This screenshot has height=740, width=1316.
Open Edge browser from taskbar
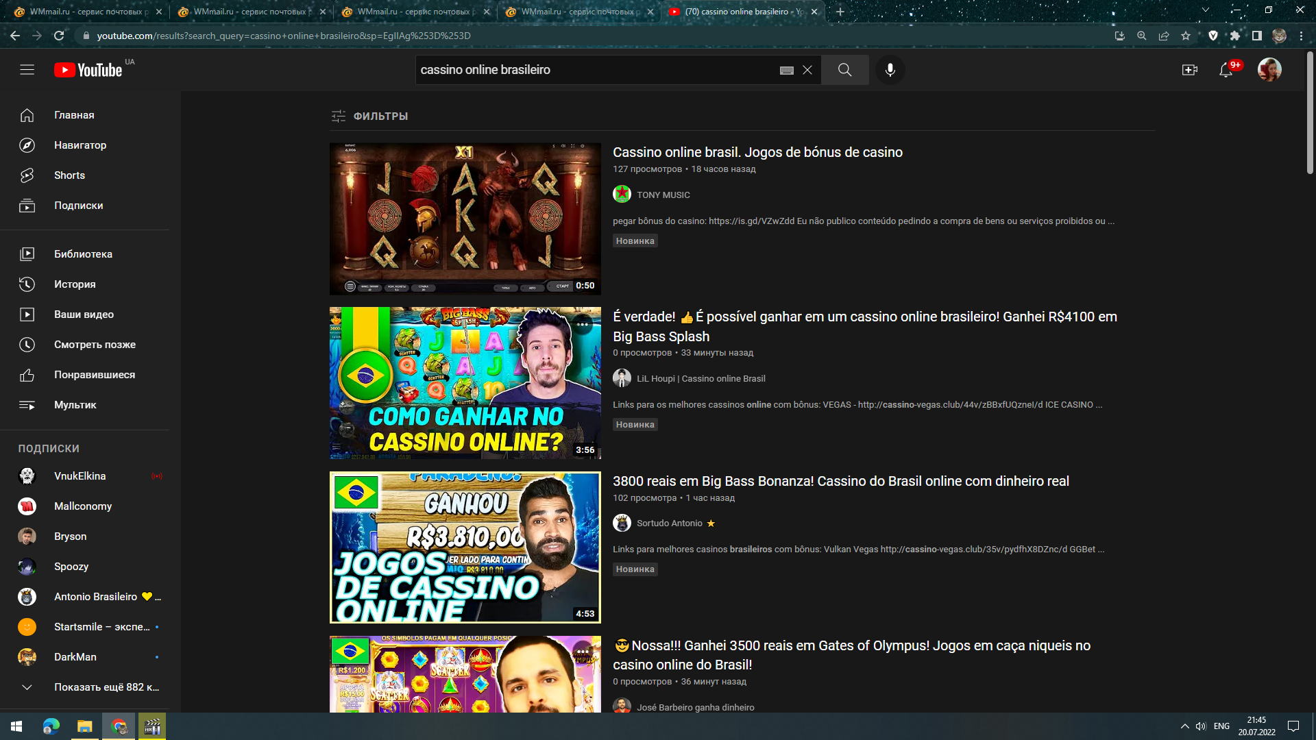(x=51, y=726)
